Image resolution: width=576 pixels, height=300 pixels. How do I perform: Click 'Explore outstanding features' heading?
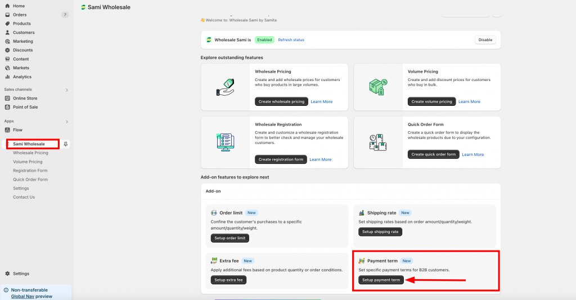click(x=232, y=58)
